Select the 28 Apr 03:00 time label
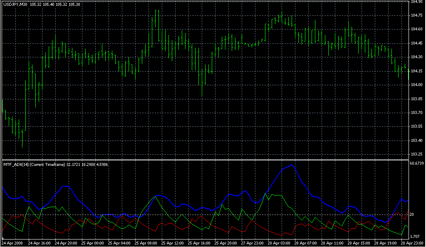426x247 pixels. [279, 242]
